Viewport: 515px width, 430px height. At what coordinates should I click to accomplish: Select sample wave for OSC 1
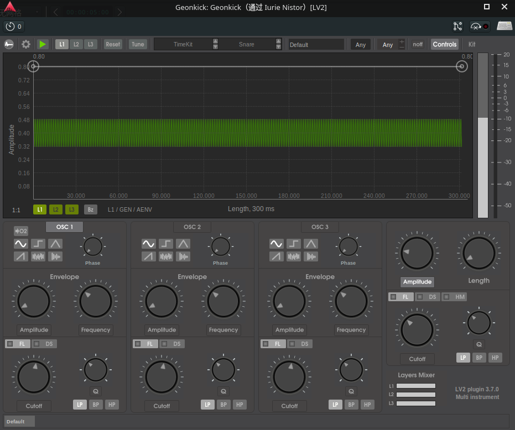(x=55, y=256)
